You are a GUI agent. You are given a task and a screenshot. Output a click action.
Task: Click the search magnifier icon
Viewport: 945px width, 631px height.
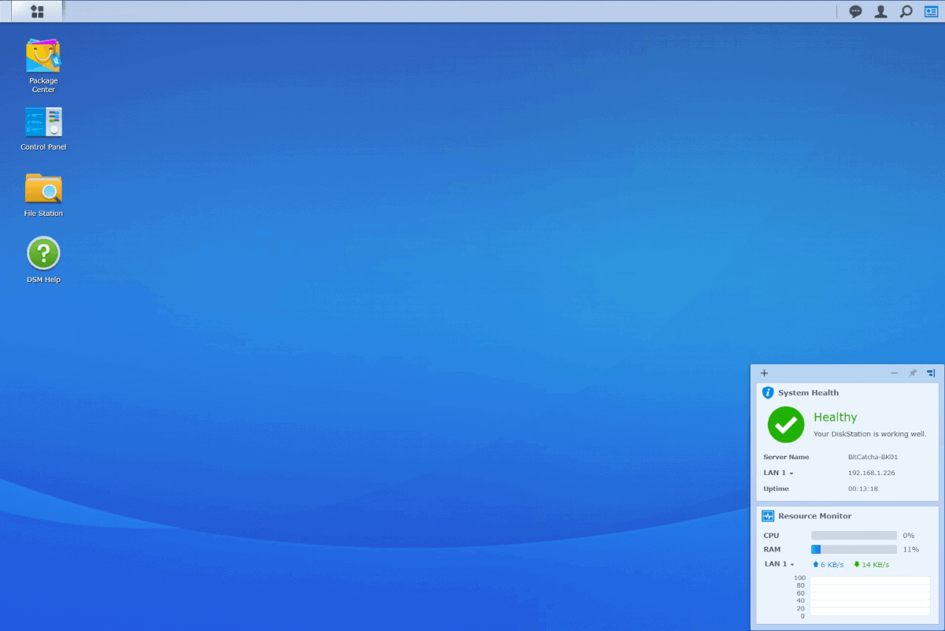(x=906, y=11)
